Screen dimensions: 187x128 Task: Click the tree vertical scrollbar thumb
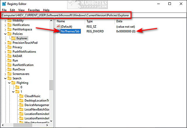click(x=51, y=85)
